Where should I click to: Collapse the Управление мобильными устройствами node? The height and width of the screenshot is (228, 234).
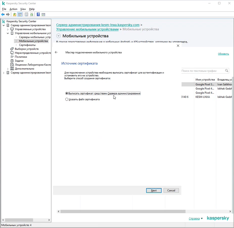click(x=8, y=33)
